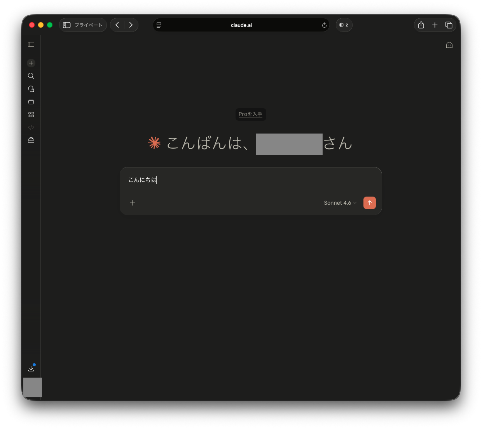The height and width of the screenshot is (429, 482).
Task: Start a new chat with plus icon in sidebar
Action: click(31, 63)
